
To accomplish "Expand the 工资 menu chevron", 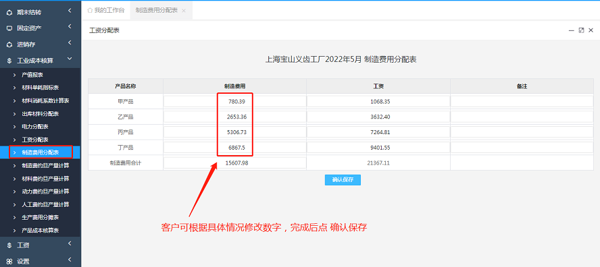I will point(70,243).
